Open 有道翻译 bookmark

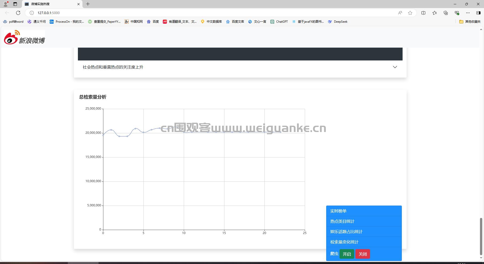tap(180, 22)
